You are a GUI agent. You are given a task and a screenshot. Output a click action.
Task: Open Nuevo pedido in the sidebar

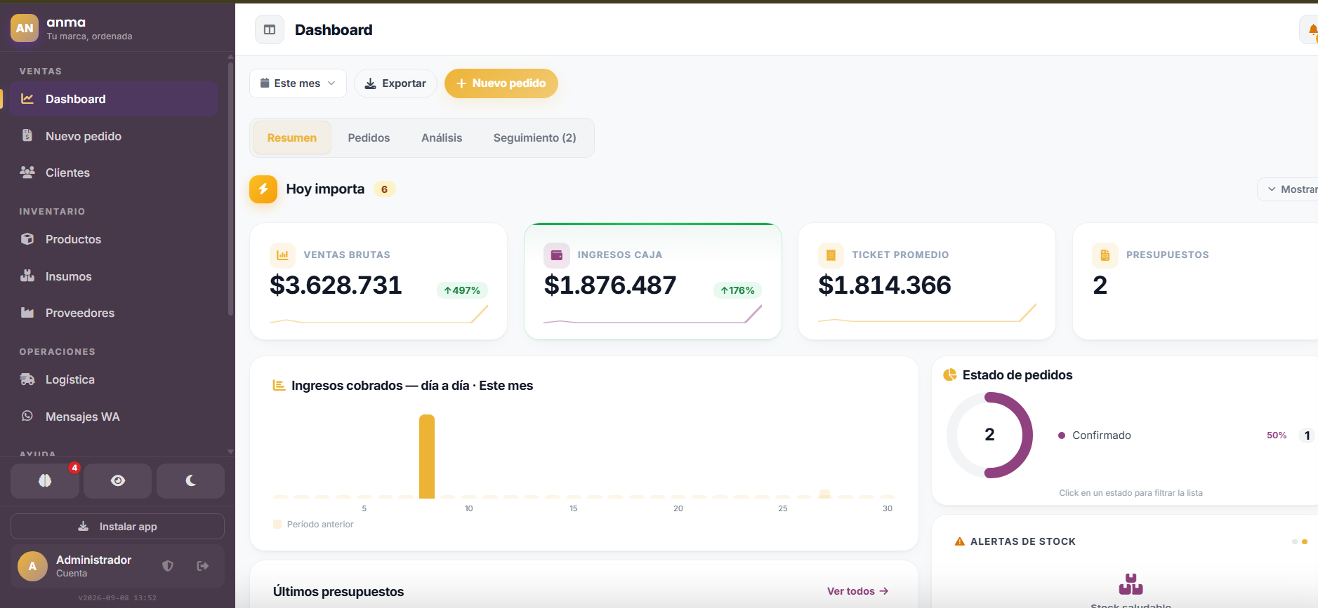(114, 136)
